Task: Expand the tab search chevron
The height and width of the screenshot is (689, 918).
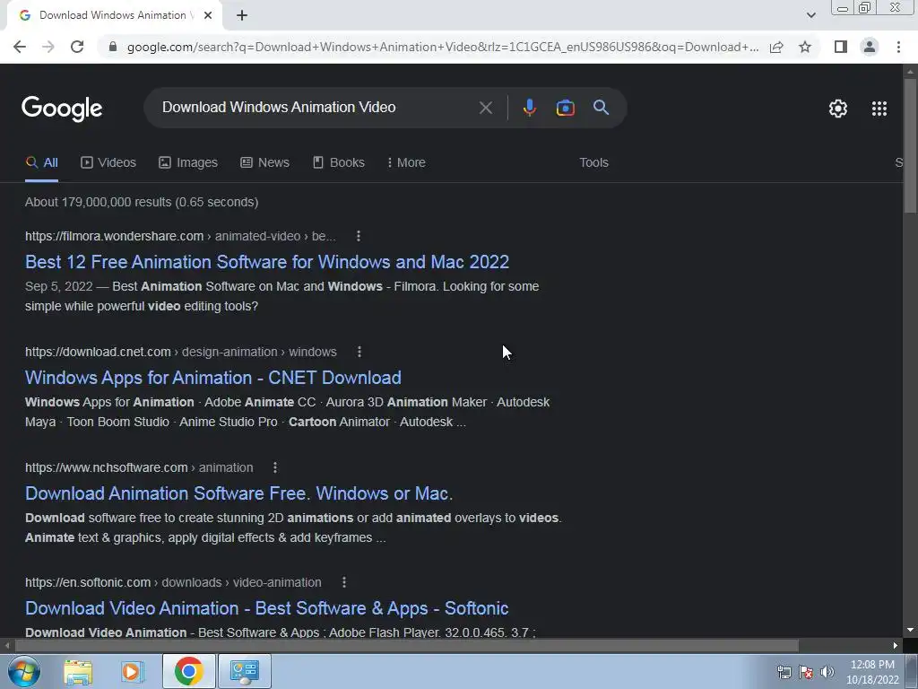Action: pos(810,16)
